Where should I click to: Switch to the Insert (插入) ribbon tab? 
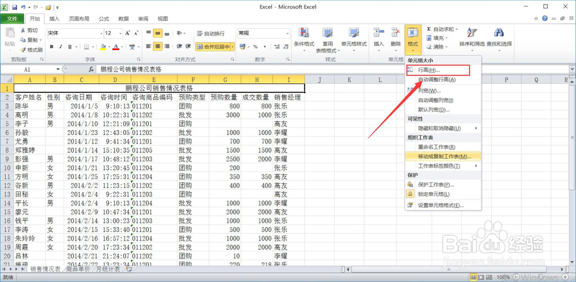54,19
